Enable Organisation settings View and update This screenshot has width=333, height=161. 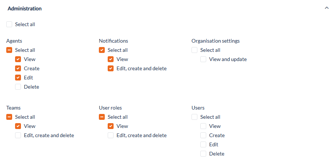pyautogui.click(x=204, y=59)
